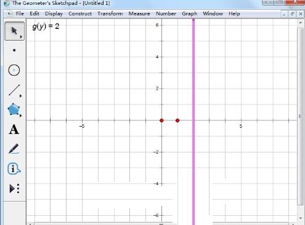305x225 pixels.
Task: Open the Measure menu
Action: point(139,14)
